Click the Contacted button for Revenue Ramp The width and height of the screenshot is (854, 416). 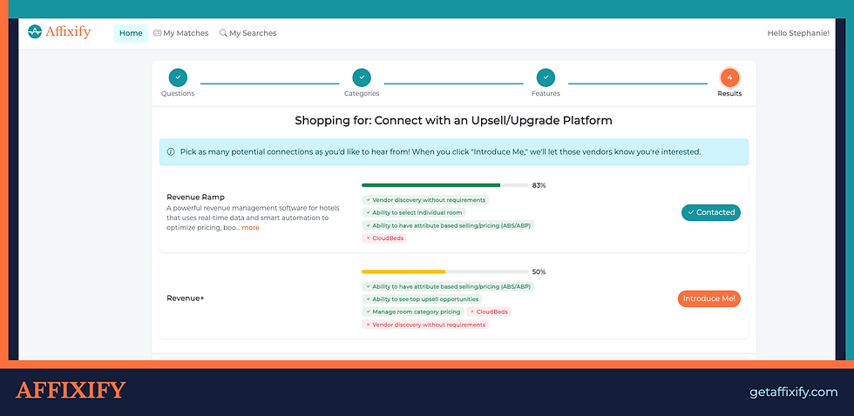711,212
